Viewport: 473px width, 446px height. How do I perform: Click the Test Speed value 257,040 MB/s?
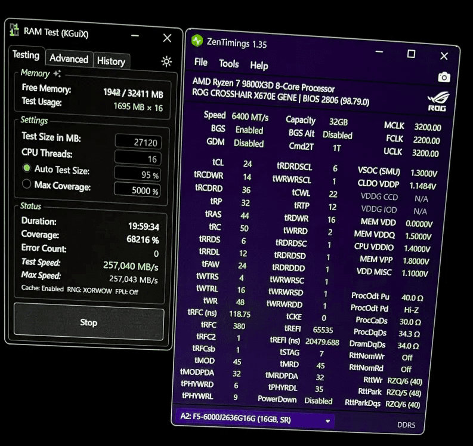[131, 266]
